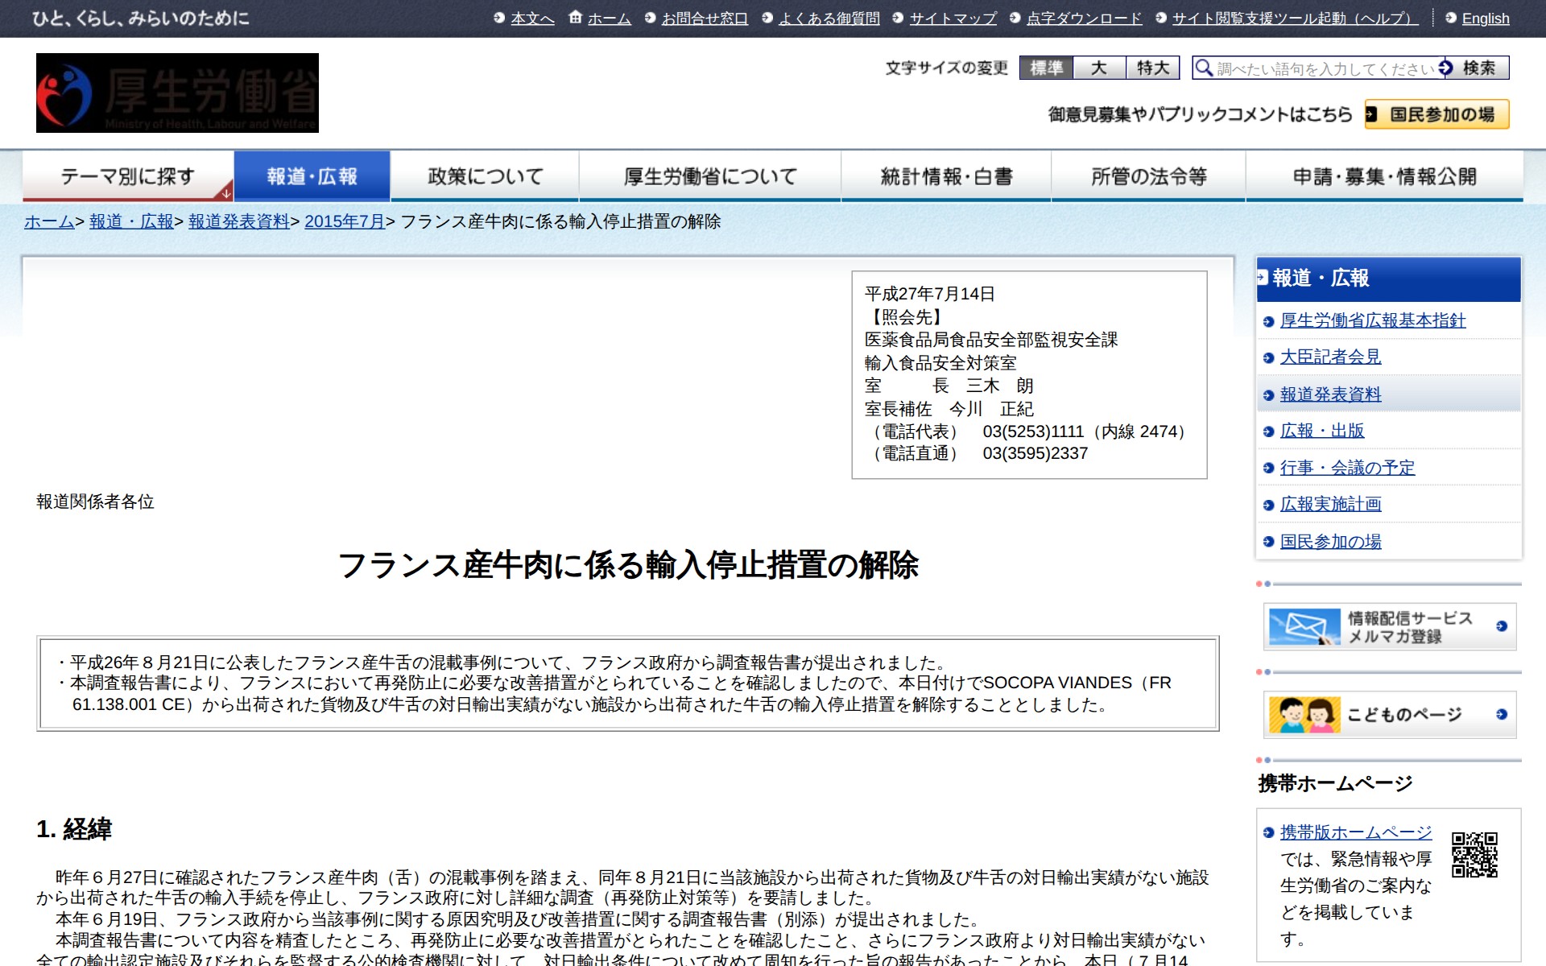
Task: Click the Ministry of Health logo
Action: coord(177,93)
